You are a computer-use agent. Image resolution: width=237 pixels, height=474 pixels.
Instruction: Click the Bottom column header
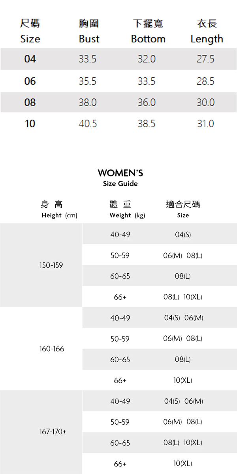[x=148, y=39]
